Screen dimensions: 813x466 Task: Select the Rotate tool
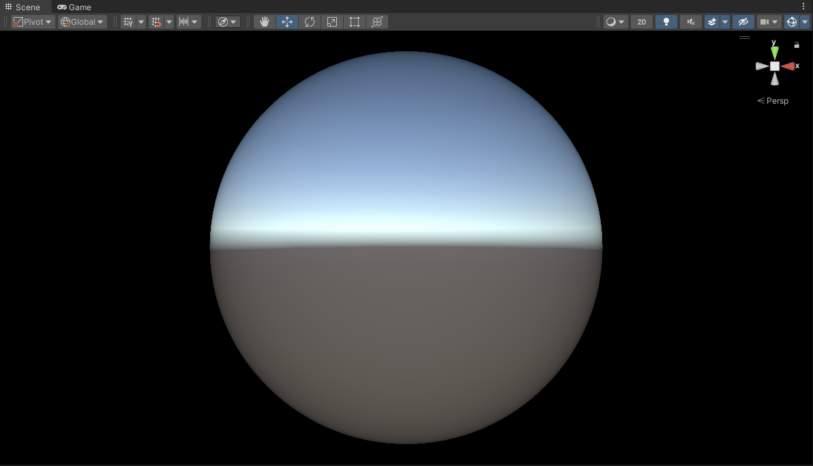[x=310, y=22]
